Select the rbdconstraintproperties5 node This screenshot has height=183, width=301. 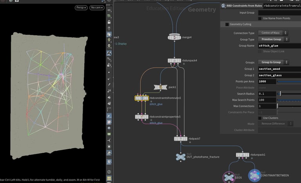point(141,117)
